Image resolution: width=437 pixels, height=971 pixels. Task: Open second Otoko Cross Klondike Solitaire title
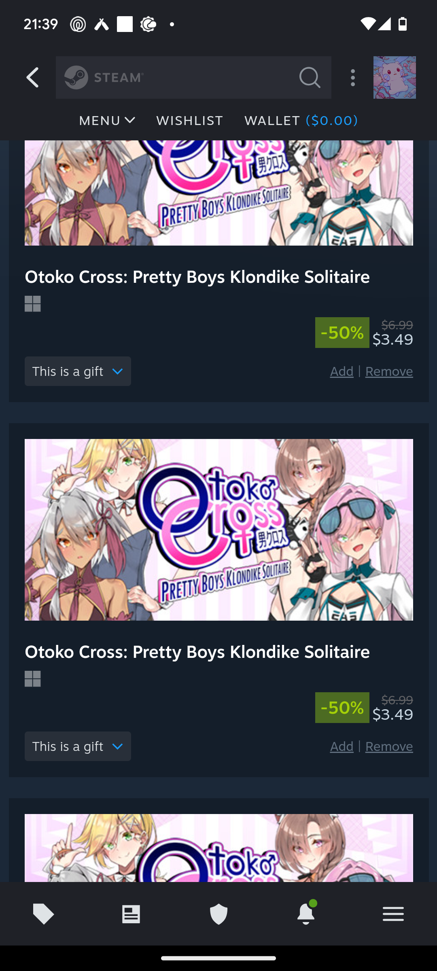click(197, 652)
